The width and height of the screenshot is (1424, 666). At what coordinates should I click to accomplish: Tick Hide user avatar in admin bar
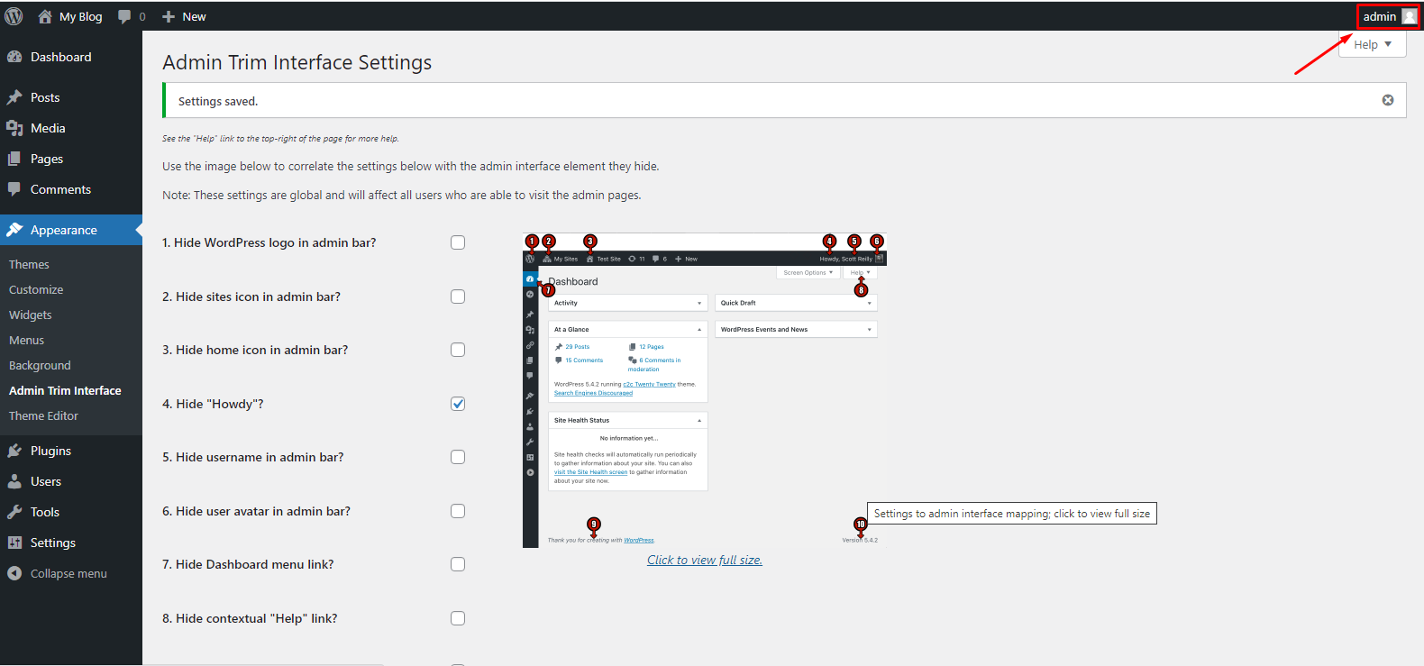(458, 511)
